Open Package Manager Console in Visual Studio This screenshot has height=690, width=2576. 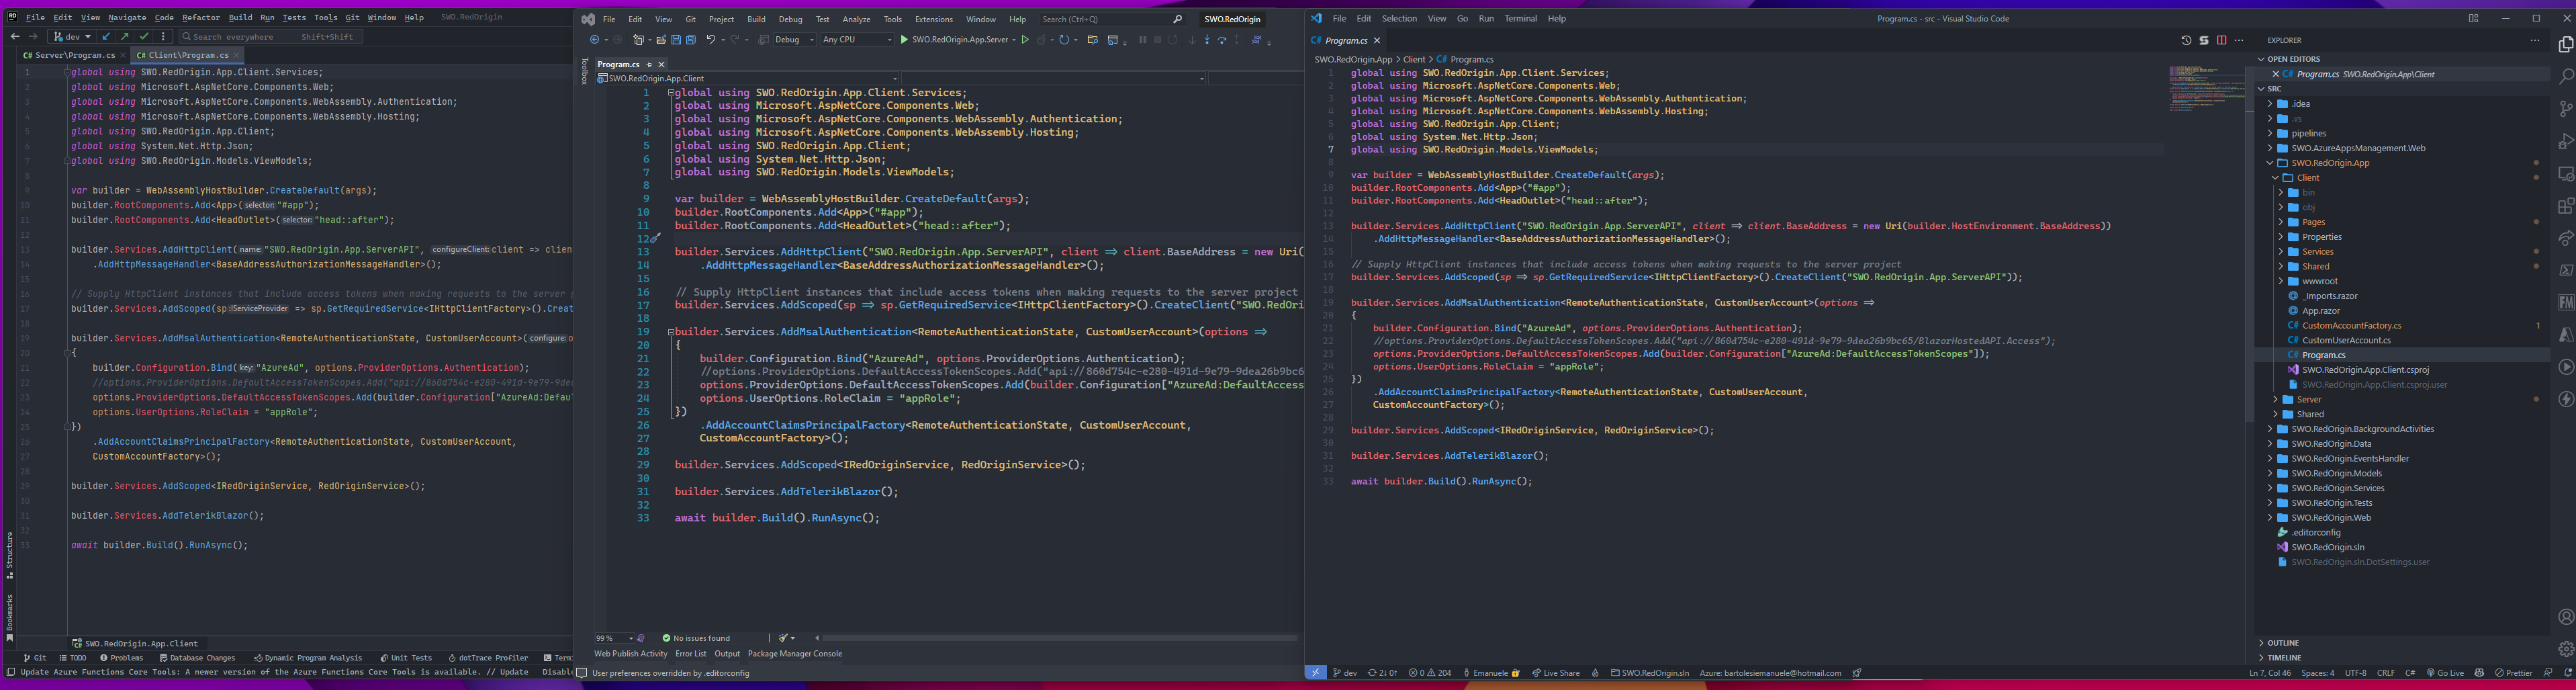(x=794, y=654)
